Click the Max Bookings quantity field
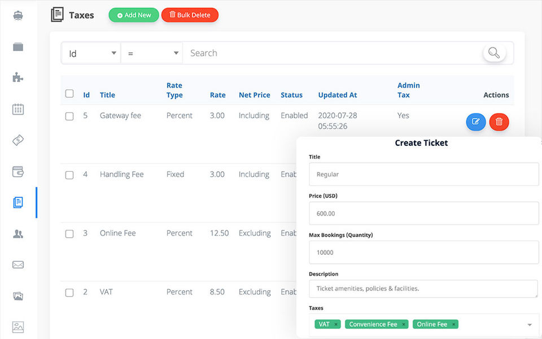Viewport: 542px width, 339px height. 424,253
